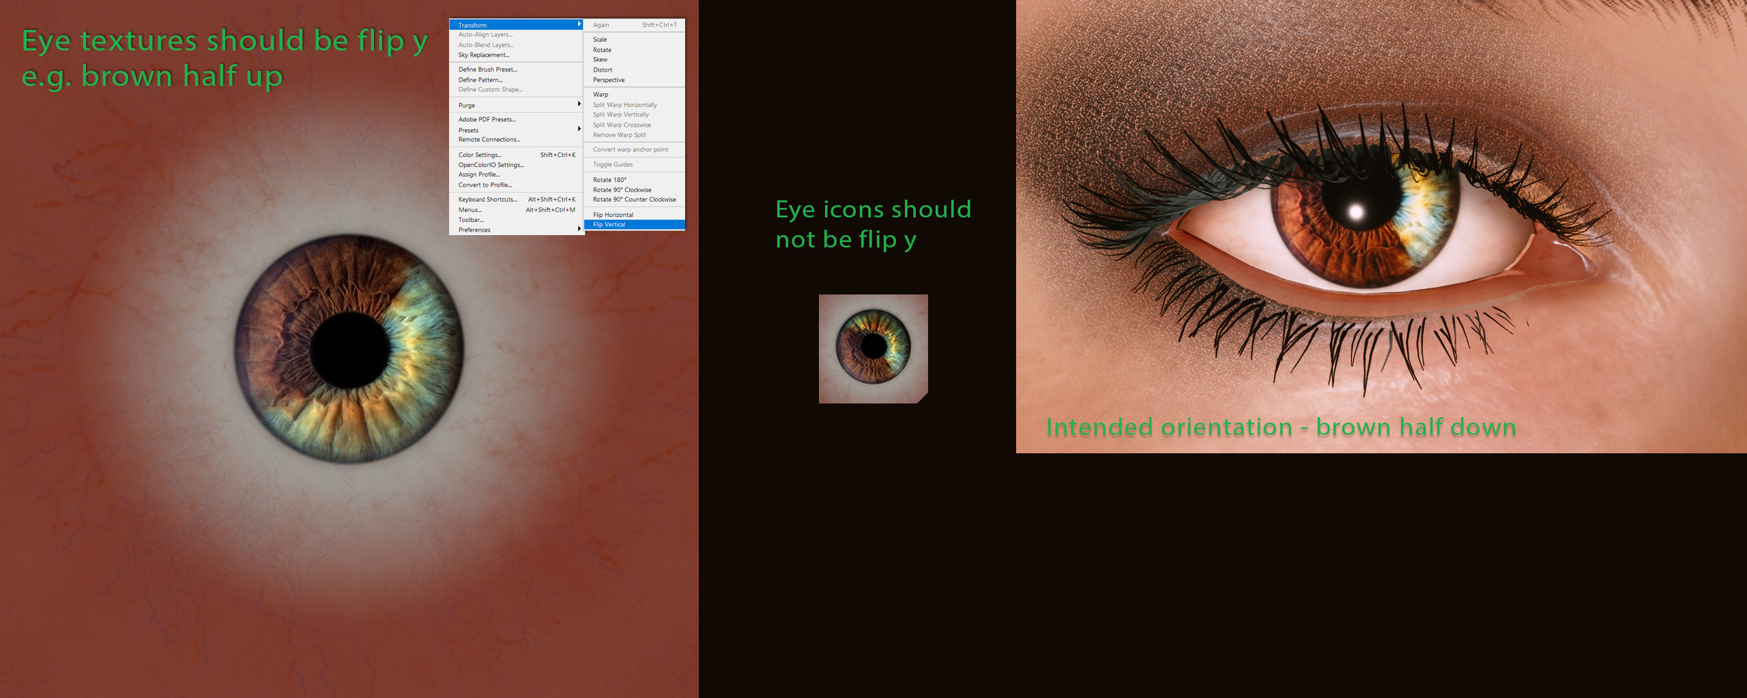Click Rotate 180° option

tap(609, 180)
